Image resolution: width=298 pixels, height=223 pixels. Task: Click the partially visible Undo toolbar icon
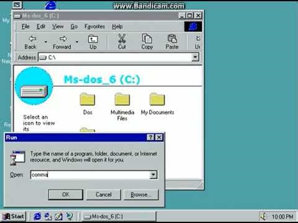[x=197, y=42]
